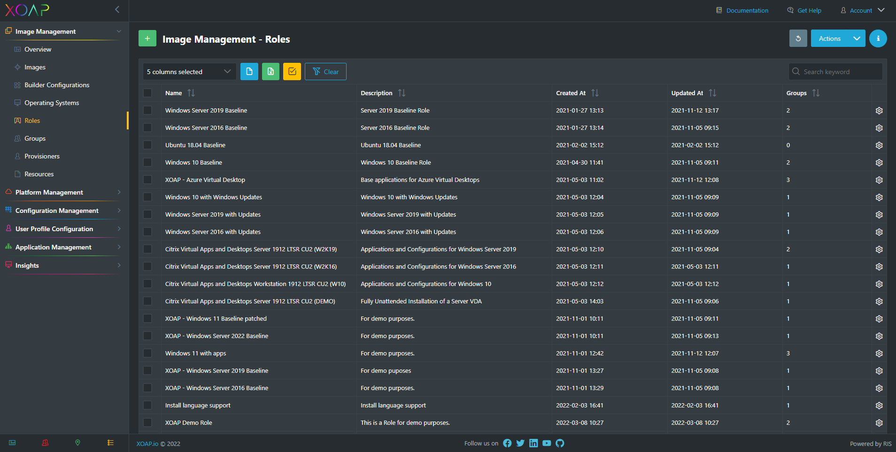Tick the checkbox for Windows 10 Baseline
Image resolution: width=896 pixels, height=452 pixels.
[x=147, y=162]
